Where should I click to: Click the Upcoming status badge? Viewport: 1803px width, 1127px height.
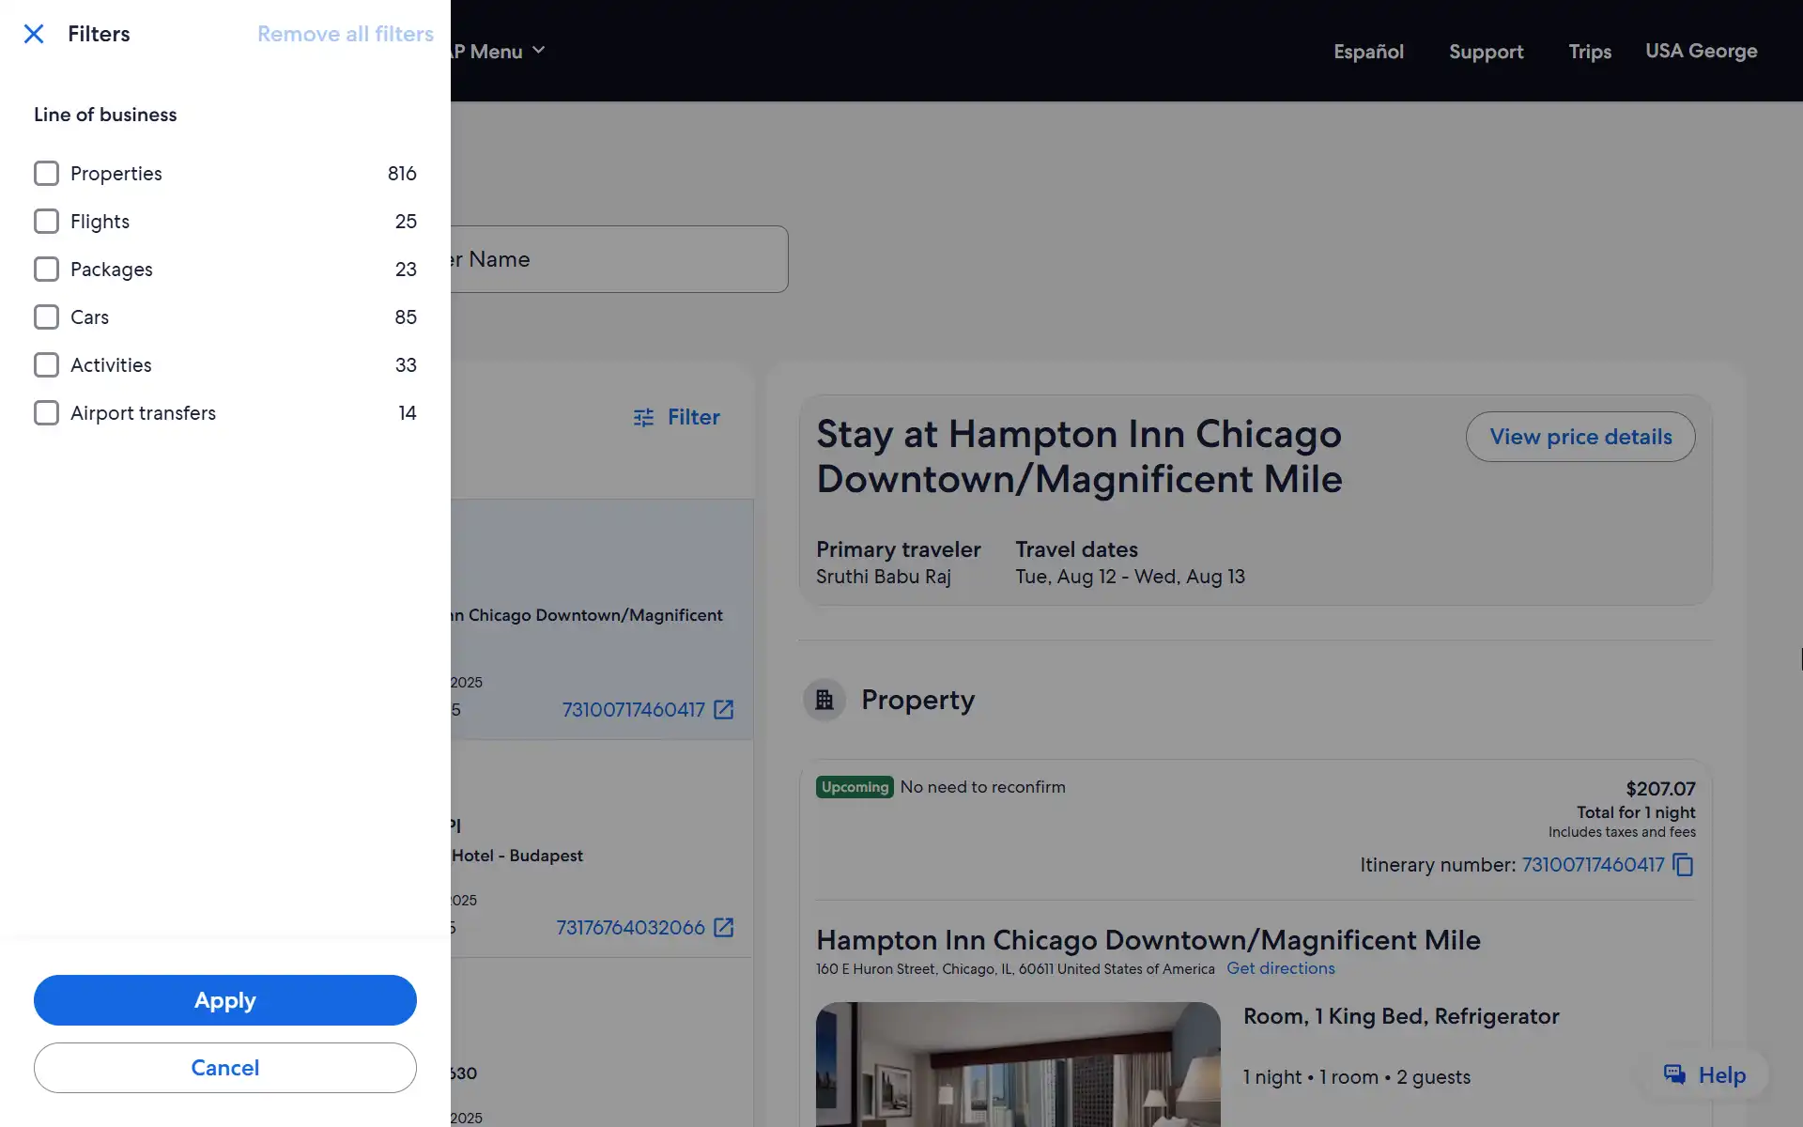click(x=855, y=787)
